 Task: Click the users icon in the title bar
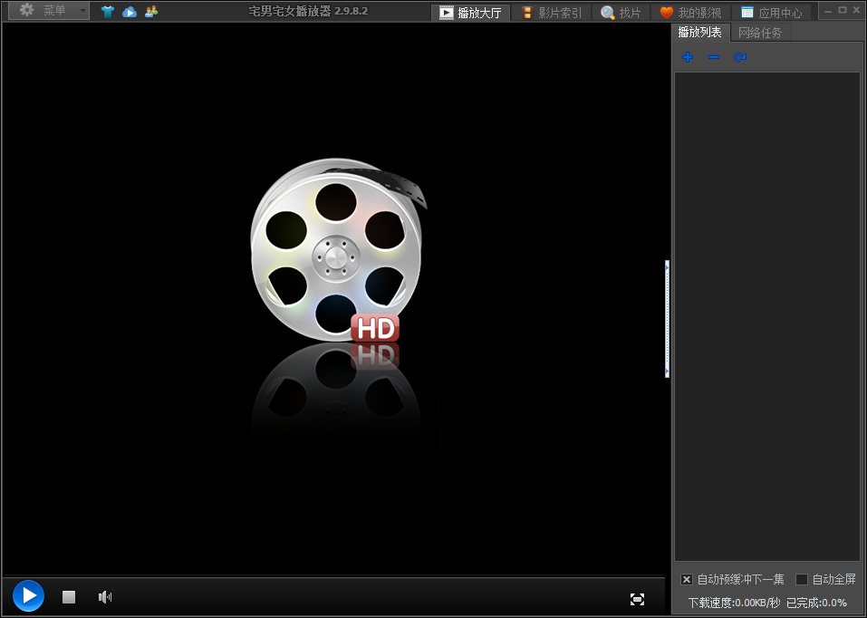pos(151,12)
